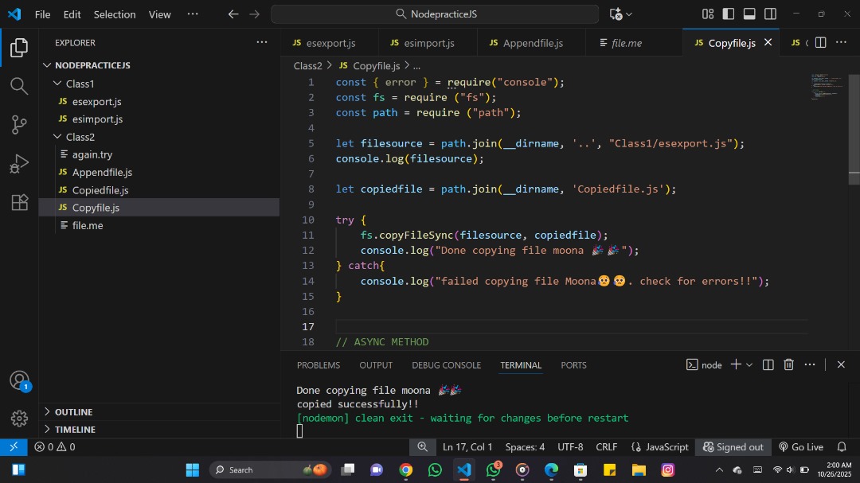Go to line via Ln 17, Col 1

(467, 447)
